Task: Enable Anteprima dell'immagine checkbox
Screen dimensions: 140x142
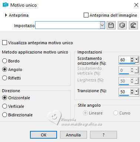Action: (x=86, y=15)
